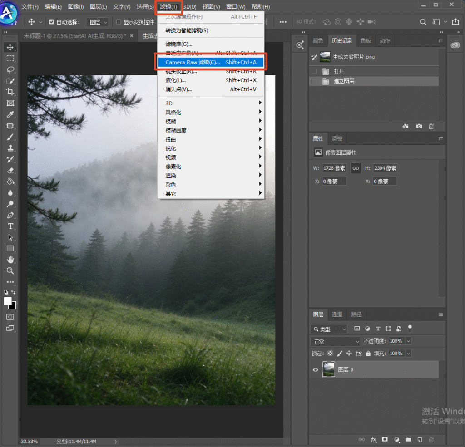Screen dimensions: 465x447
Task: Switch to the 通道 tab
Action: tap(337, 314)
